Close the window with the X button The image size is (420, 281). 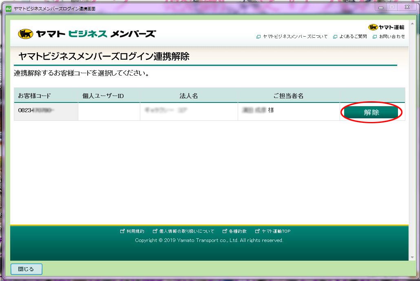point(407,7)
